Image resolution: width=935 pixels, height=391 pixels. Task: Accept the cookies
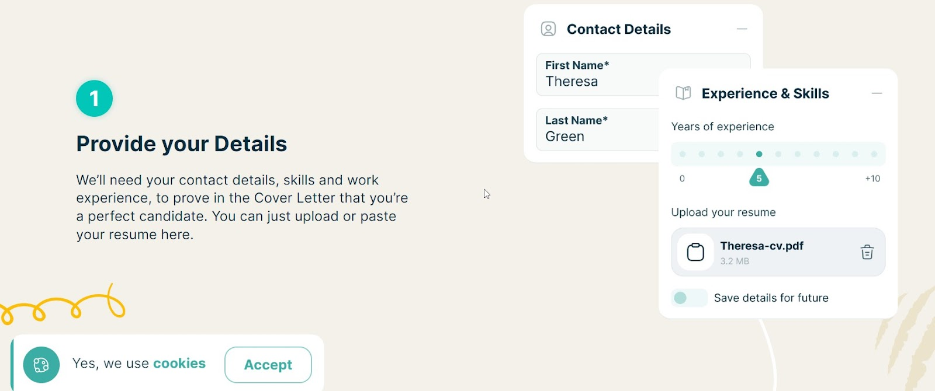coord(268,365)
